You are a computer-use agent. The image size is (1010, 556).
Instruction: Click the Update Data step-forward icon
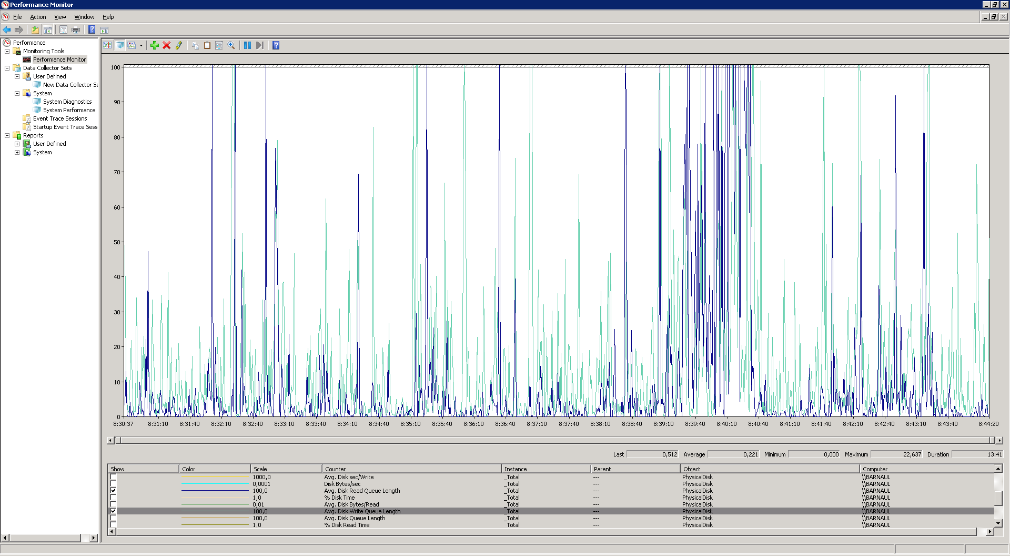(260, 45)
